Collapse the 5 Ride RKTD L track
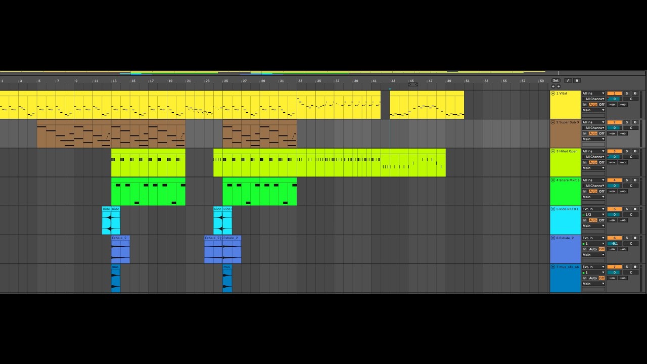Viewport: 647px width, 364px height. pos(553,209)
